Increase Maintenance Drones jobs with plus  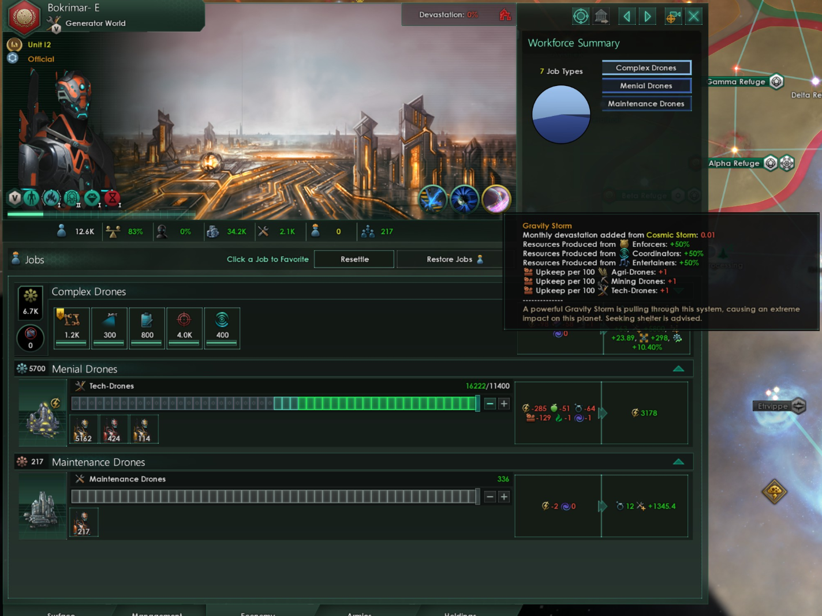click(504, 497)
